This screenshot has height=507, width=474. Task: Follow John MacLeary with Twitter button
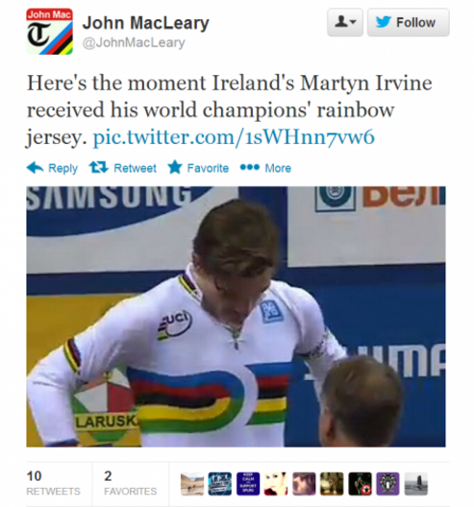click(x=409, y=22)
